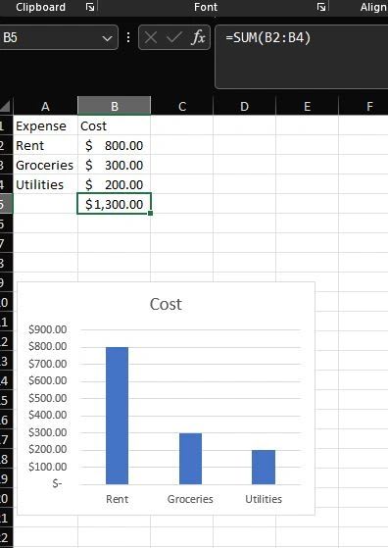Screen dimensions: 388x548
Task: Click the $900.00 axis label
Action: (47, 329)
